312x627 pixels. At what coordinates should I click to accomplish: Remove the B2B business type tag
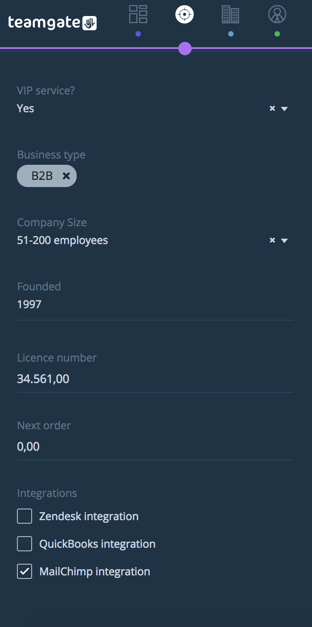click(66, 176)
